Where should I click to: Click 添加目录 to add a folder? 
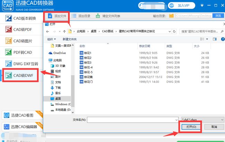[x=81, y=16]
